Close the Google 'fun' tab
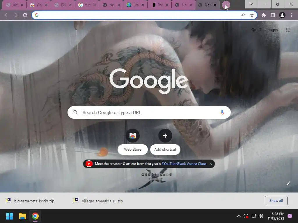The image size is (298, 223). pyautogui.click(x=95, y=5)
